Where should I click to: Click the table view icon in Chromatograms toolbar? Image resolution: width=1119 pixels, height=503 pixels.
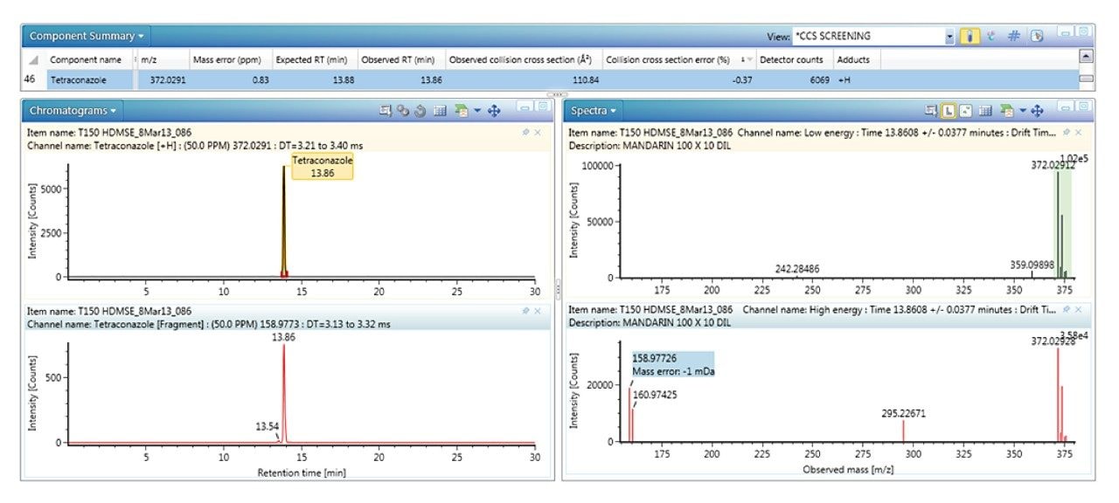[x=440, y=111]
